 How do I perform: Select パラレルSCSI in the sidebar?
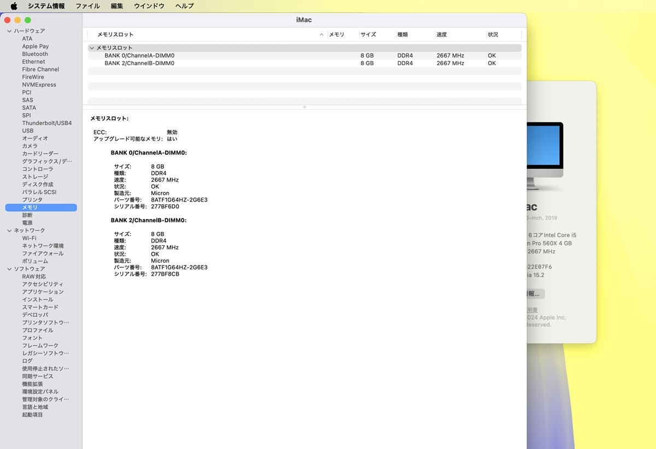point(39,192)
